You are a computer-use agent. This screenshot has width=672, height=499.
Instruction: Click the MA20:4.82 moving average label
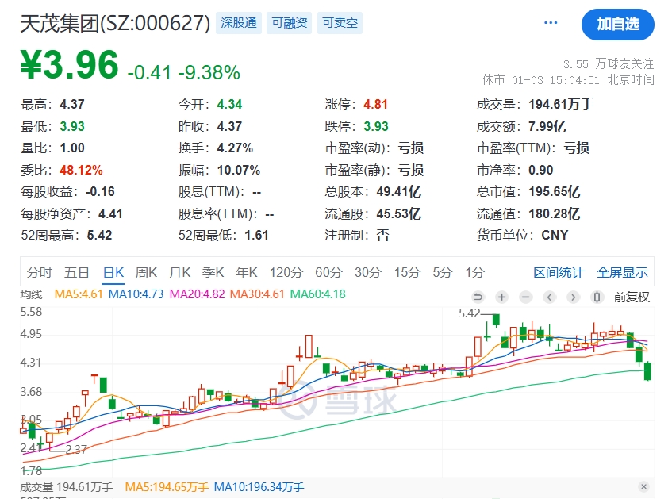pyautogui.click(x=197, y=294)
